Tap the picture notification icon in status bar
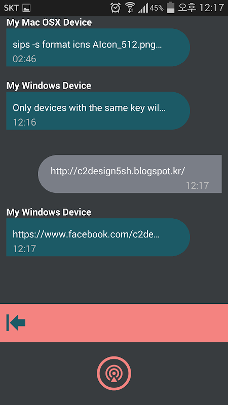228x405 pixels. pos(26,8)
